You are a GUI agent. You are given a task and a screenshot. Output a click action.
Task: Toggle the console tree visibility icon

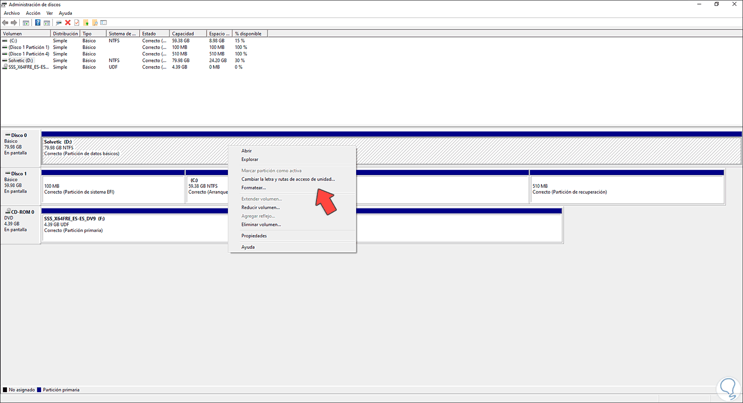pyautogui.click(x=26, y=22)
